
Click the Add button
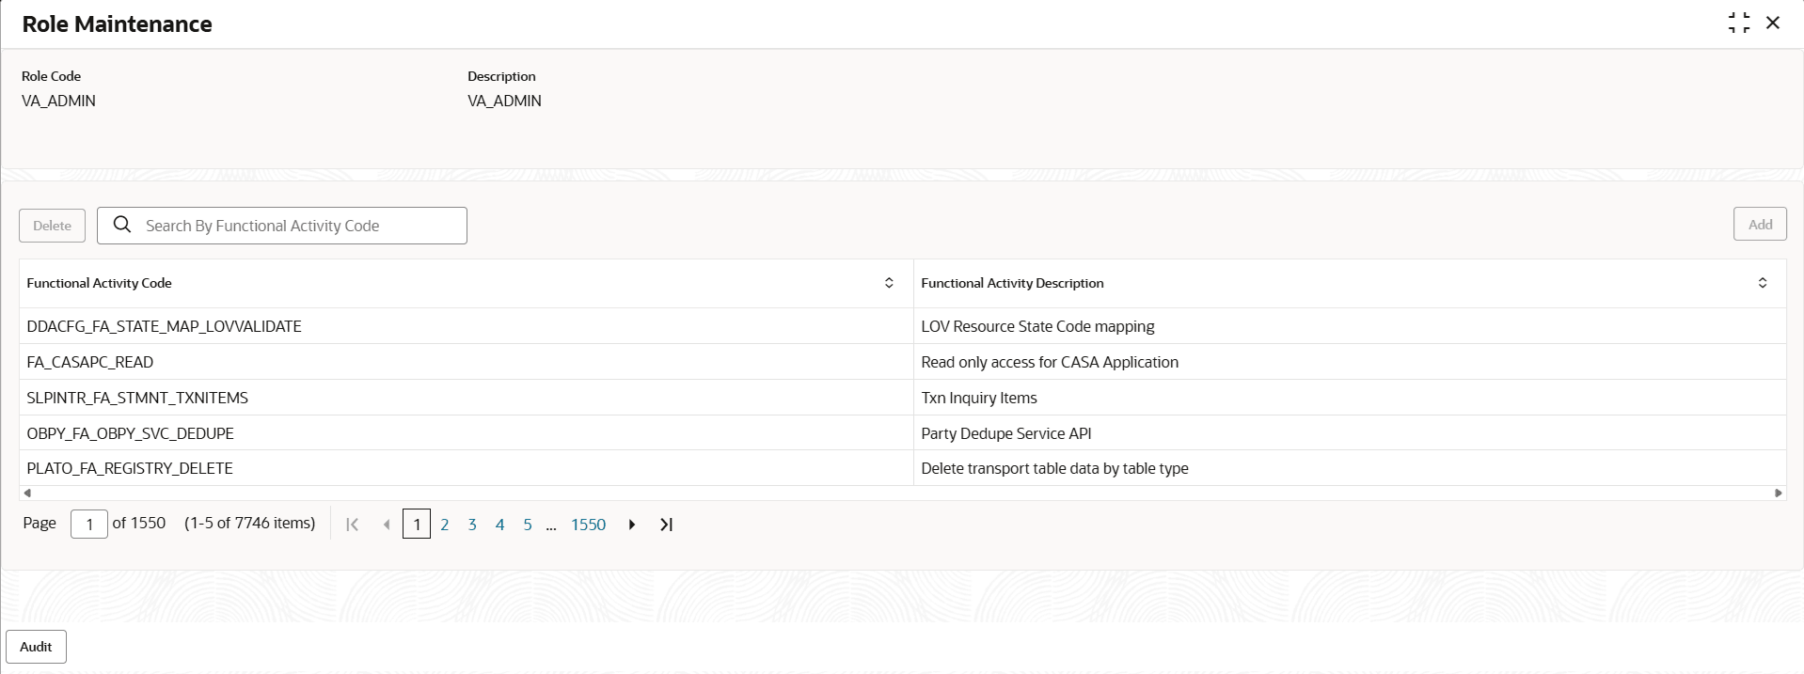pyautogui.click(x=1760, y=224)
